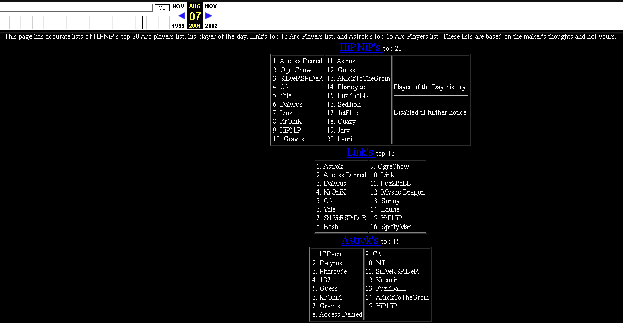Image resolution: width=623 pixels, height=323 pixels.
Task: Follow the Astrok's heading link
Action: point(361,241)
